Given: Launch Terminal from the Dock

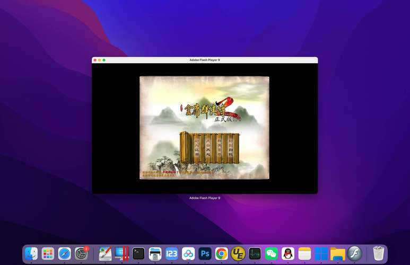Looking at the screenshot, I should [x=138, y=253].
